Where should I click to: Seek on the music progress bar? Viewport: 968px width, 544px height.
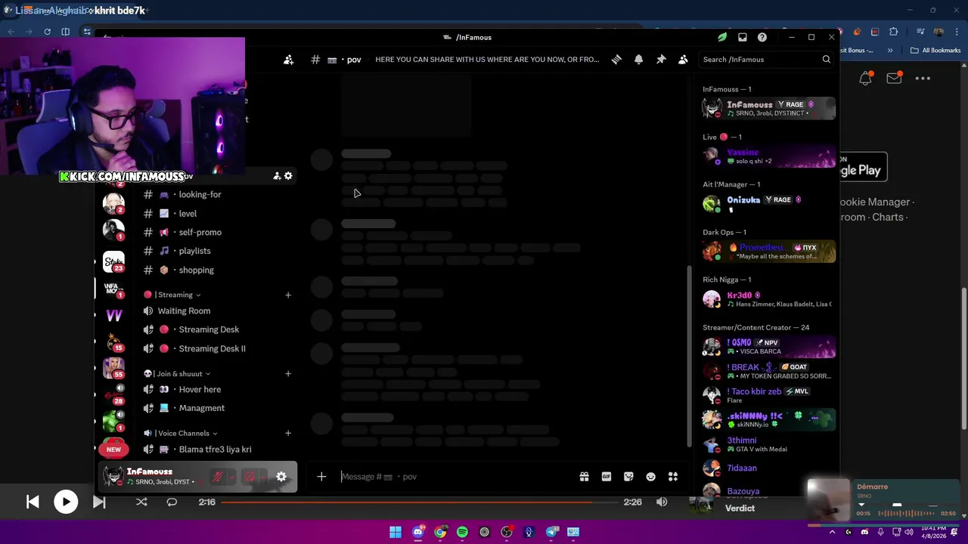tap(420, 502)
